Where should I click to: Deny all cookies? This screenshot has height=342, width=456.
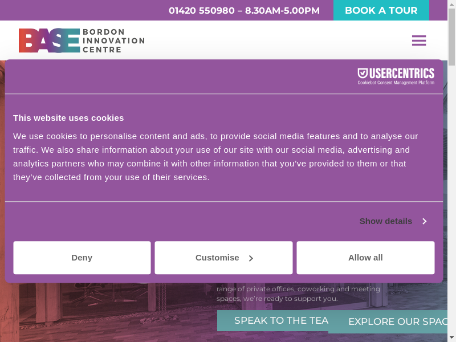tap(82, 258)
